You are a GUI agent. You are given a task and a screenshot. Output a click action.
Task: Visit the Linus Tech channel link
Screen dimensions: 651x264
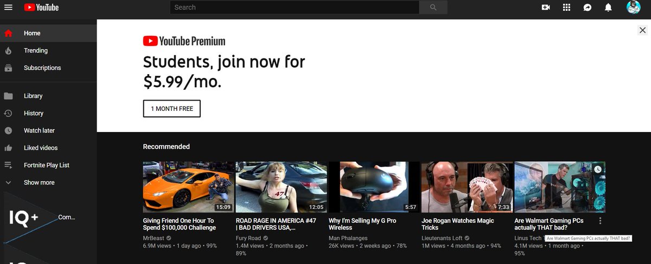coord(528,238)
